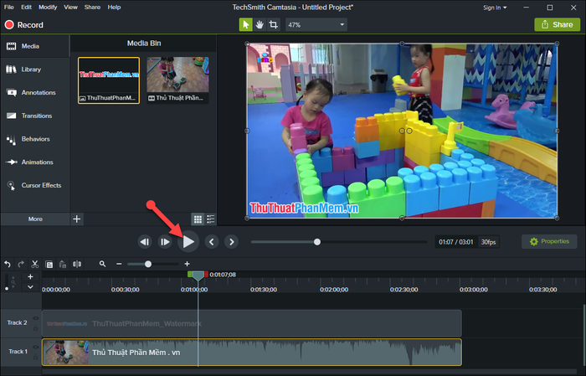The width and height of the screenshot is (586, 376).
Task: Toggle the Track 1 lock icon
Action: click(35, 358)
